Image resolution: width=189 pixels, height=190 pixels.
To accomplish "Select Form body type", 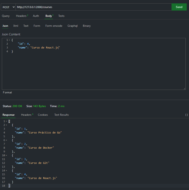I will [x=37, y=26].
